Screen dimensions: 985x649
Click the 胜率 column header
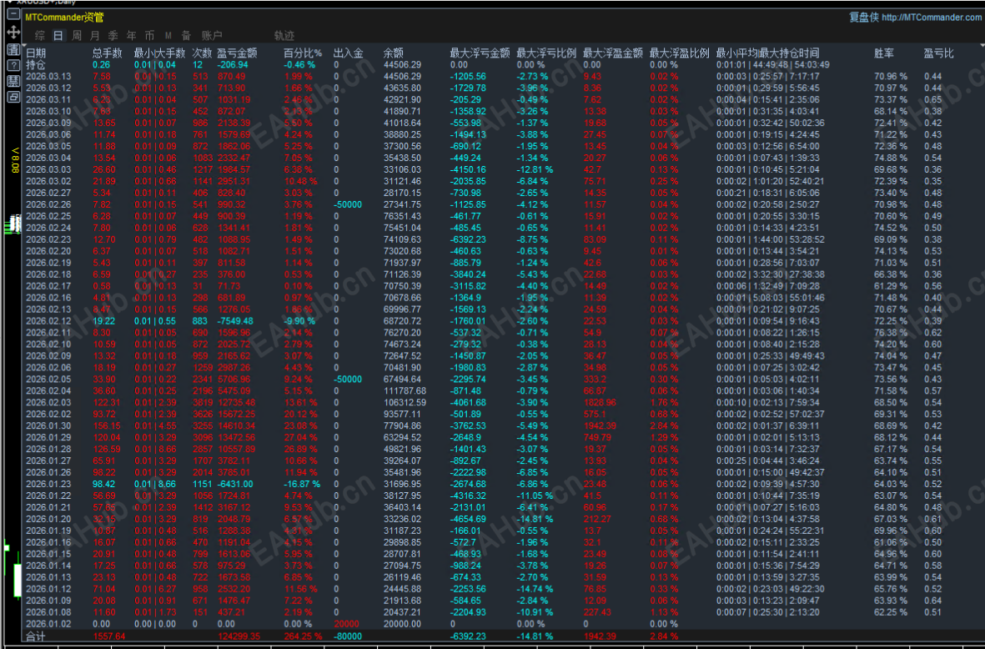coord(884,53)
